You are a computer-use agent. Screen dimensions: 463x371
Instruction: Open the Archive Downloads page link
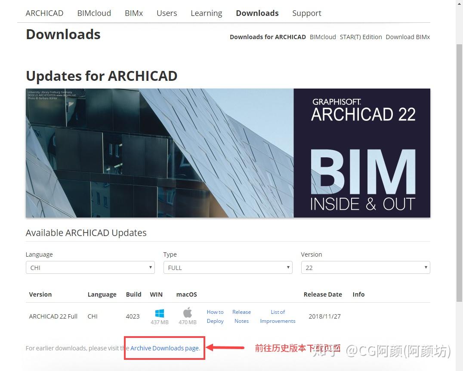(x=164, y=348)
